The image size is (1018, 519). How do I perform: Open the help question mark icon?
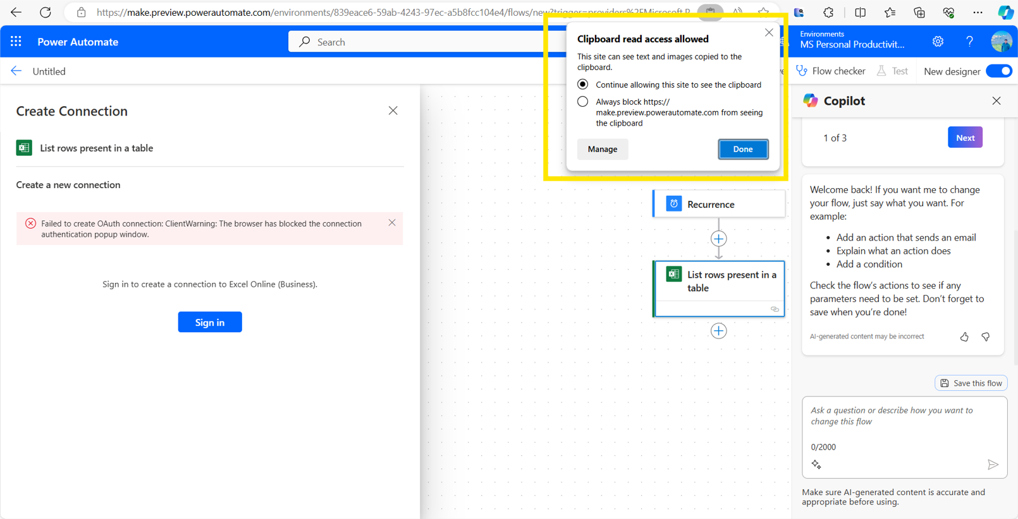[969, 42]
